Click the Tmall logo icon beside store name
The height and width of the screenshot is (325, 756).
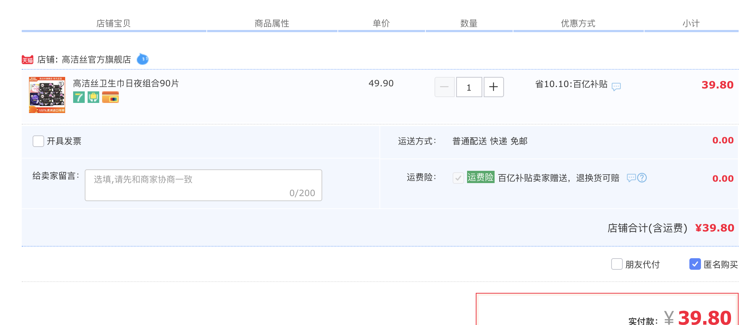click(28, 60)
